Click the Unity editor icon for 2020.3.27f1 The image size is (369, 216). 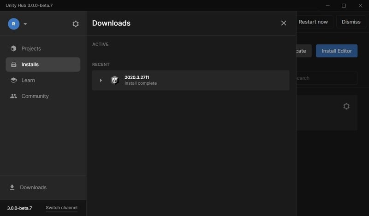(x=114, y=80)
